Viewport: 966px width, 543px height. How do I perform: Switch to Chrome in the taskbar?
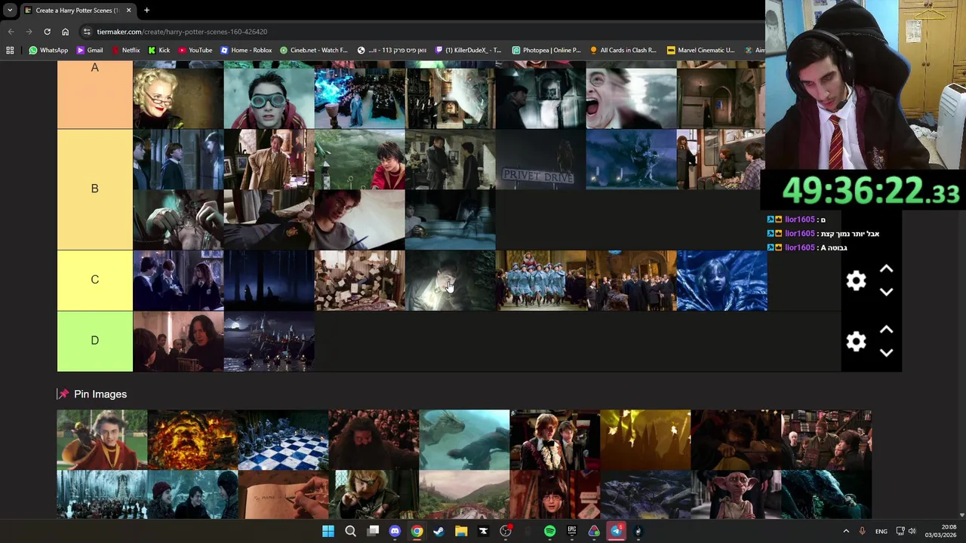417,531
